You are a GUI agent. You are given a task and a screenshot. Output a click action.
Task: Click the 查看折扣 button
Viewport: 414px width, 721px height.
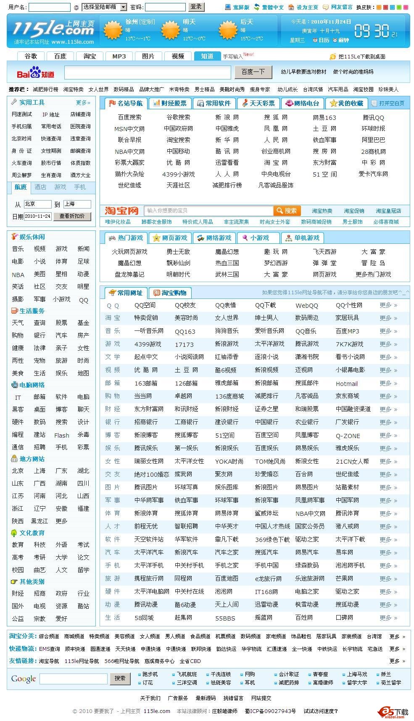coord(72,216)
